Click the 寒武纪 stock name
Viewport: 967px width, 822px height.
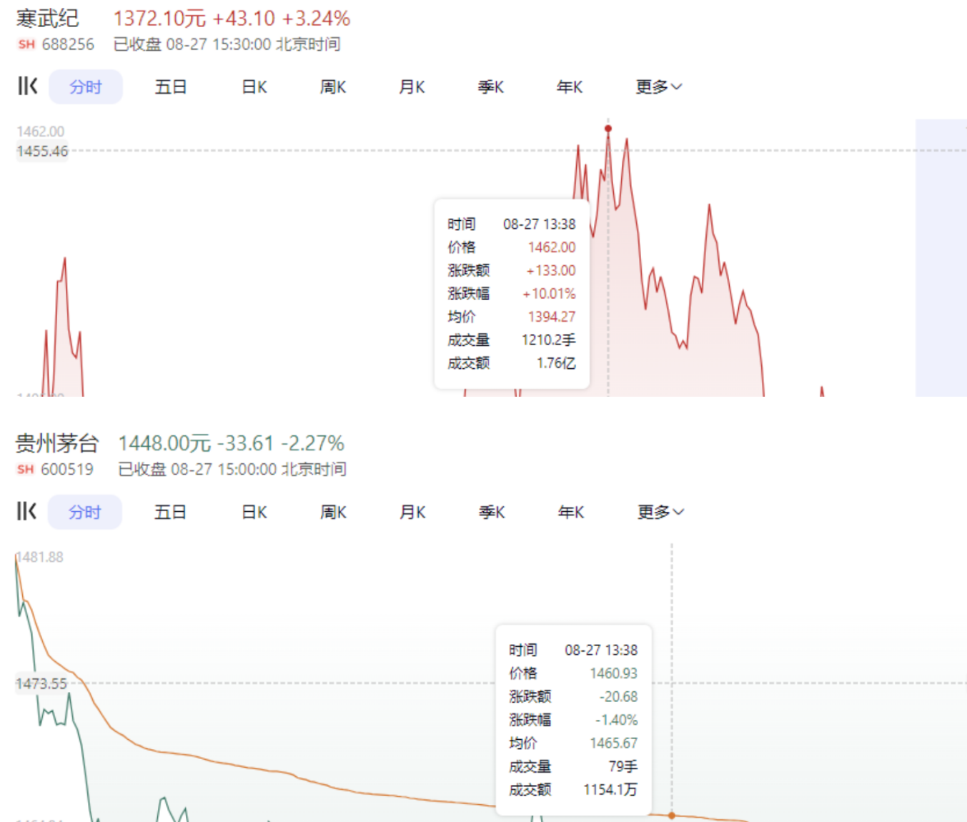coord(48,19)
